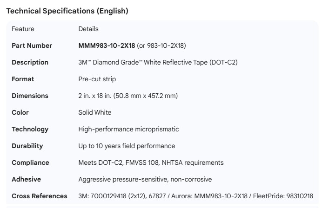Click the Durability row label
Screen dimensions: 322x208
click(x=27, y=146)
